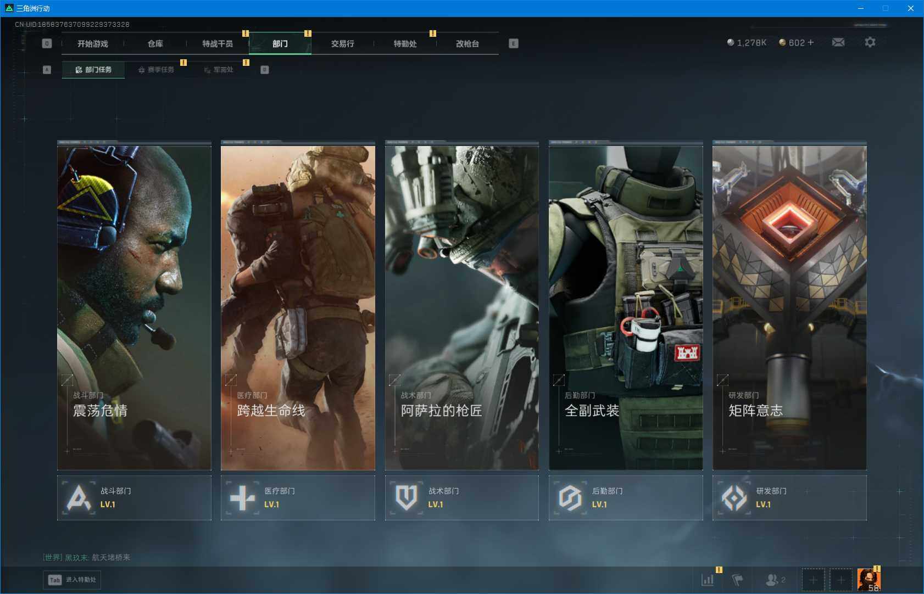Viewport: 924px width, 594px height.
Task: Click the flag icon in bottom bar
Action: [737, 579]
